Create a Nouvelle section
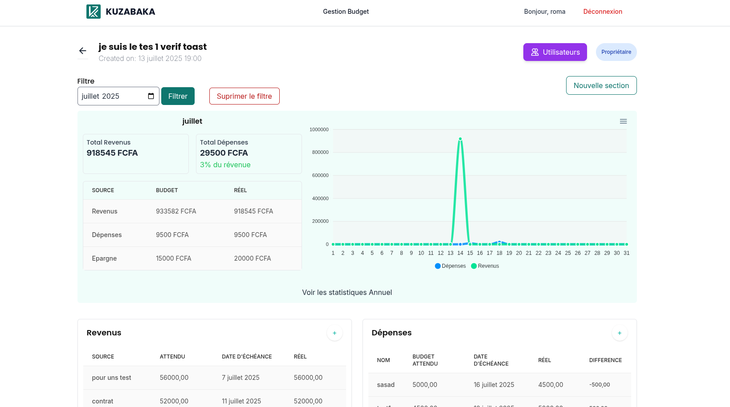The width and height of the screenshot is (730, 407). pyautogui.click(x=601, y=85)
